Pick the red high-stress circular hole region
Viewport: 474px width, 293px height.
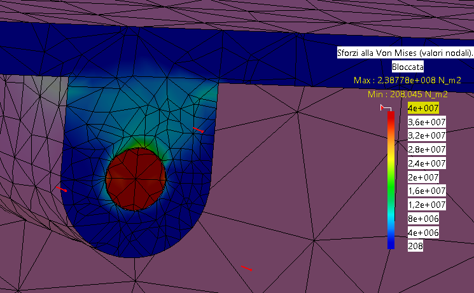coord(136,179)
